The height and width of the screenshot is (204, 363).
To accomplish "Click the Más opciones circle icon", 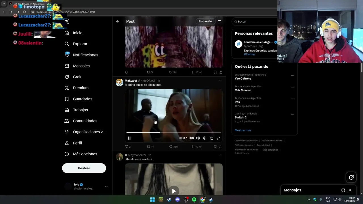I will click(67, 154).
